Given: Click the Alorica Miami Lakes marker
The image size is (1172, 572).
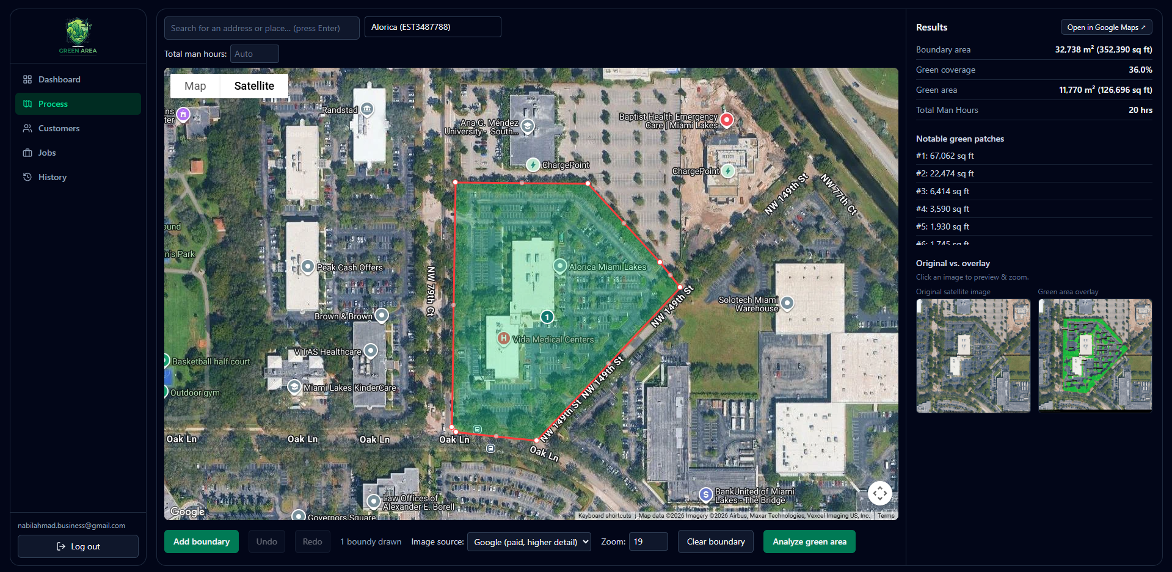Looking at the screenshot, I should (x=560, y=266).
